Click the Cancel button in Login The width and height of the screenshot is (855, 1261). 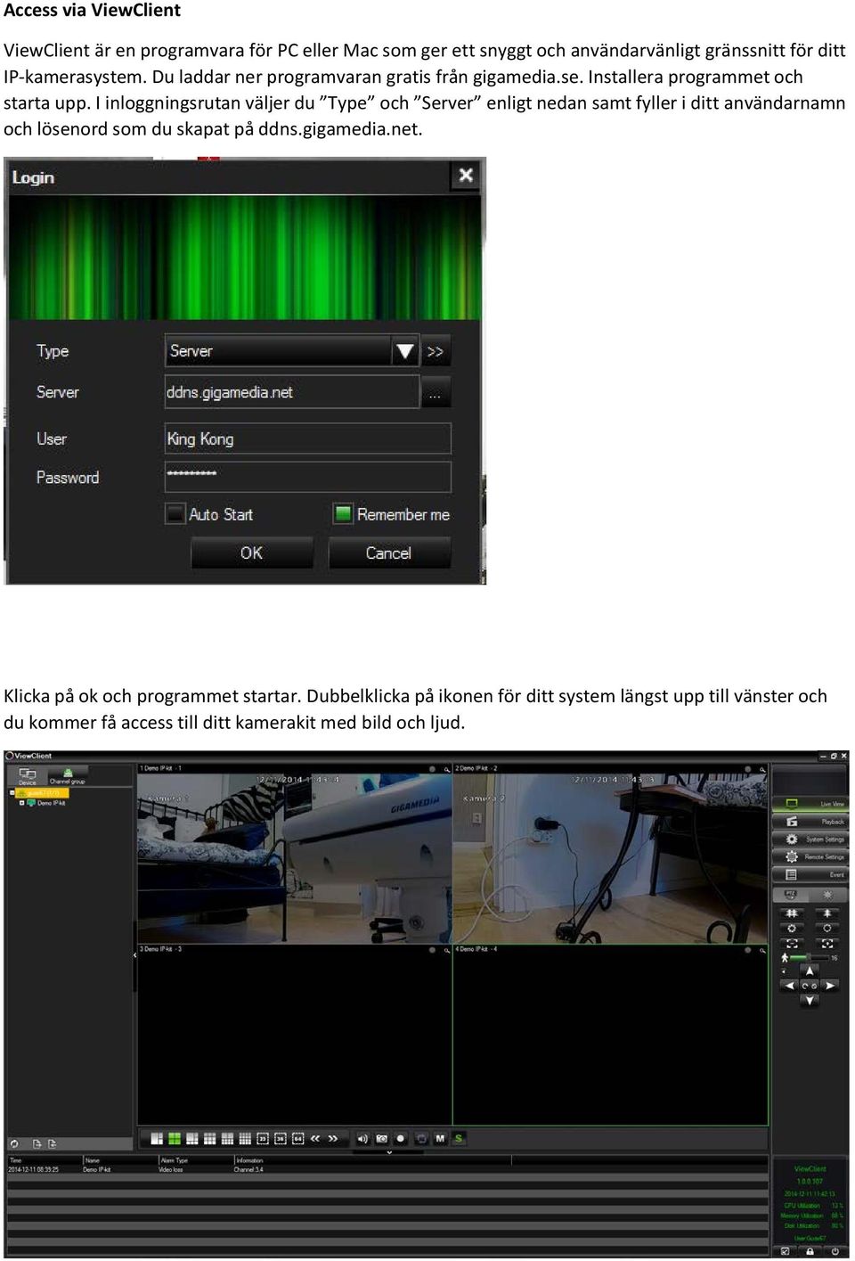coord(389,553)
